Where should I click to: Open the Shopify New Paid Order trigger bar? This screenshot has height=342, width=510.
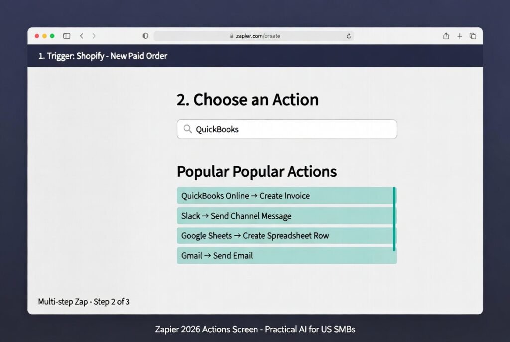pyautogui.click(x=103, y=56)
